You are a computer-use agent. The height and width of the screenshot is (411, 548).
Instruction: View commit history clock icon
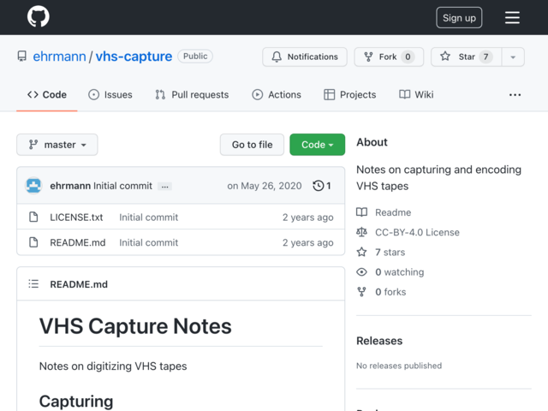tap(322, 186)
